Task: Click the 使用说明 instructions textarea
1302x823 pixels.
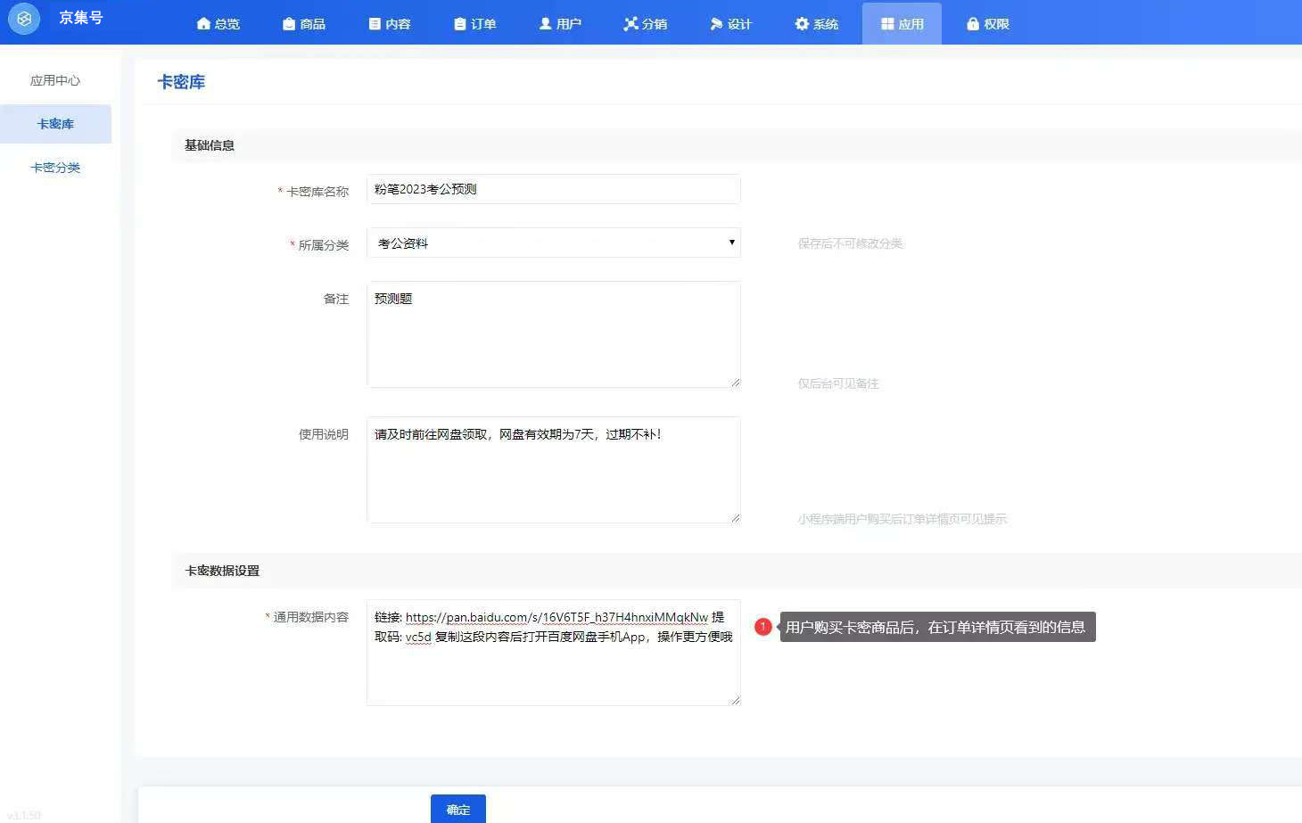Action: tap(553, 470)
